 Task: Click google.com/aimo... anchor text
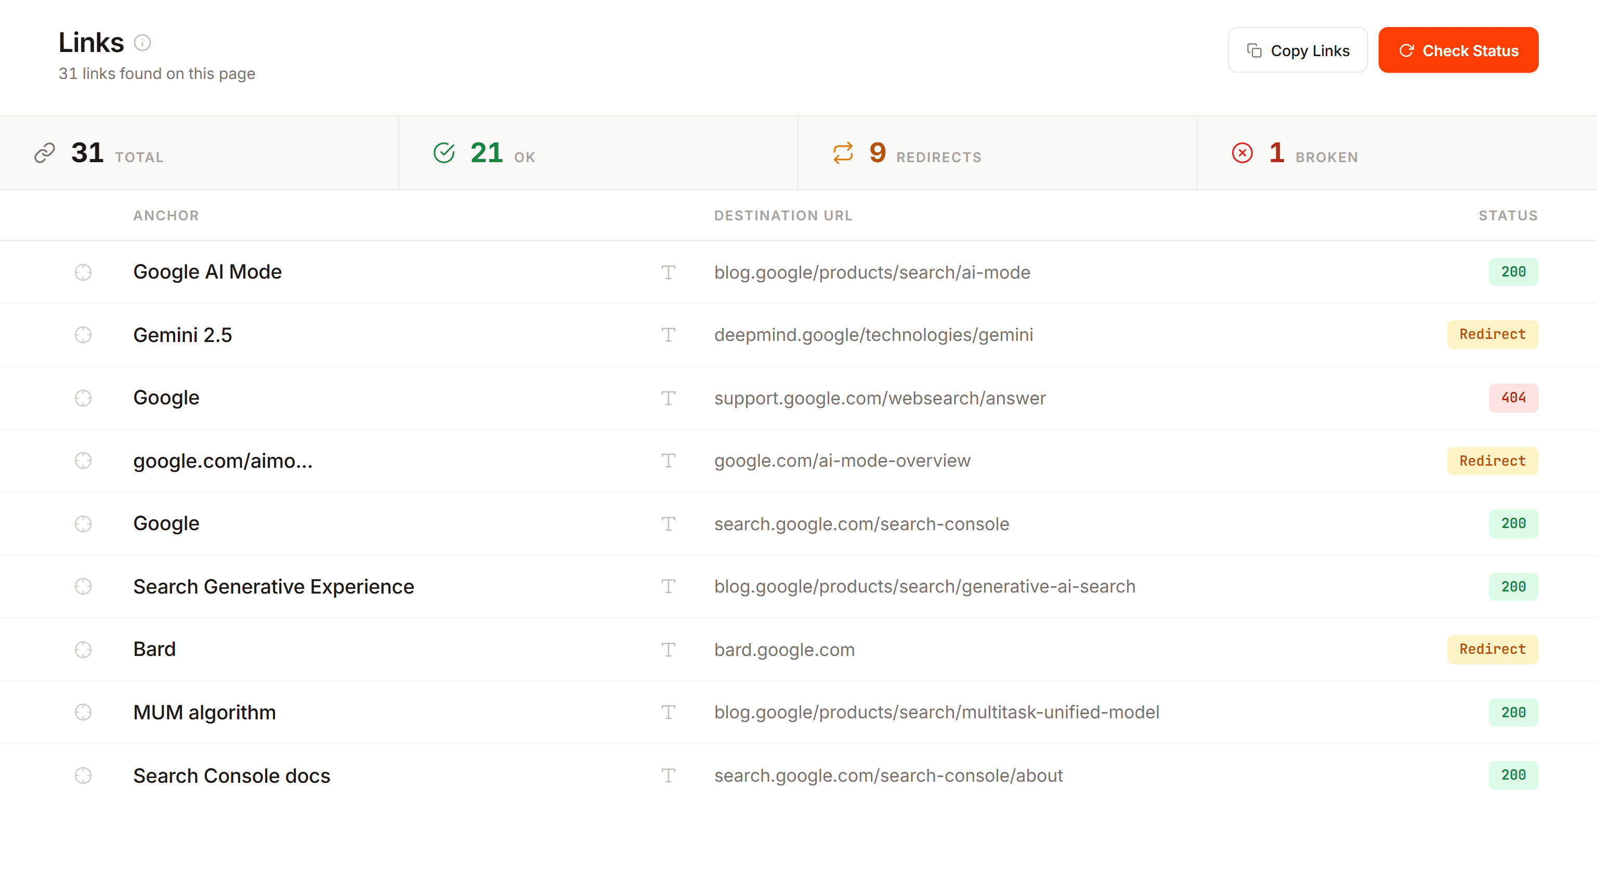(x=222, y=461)
